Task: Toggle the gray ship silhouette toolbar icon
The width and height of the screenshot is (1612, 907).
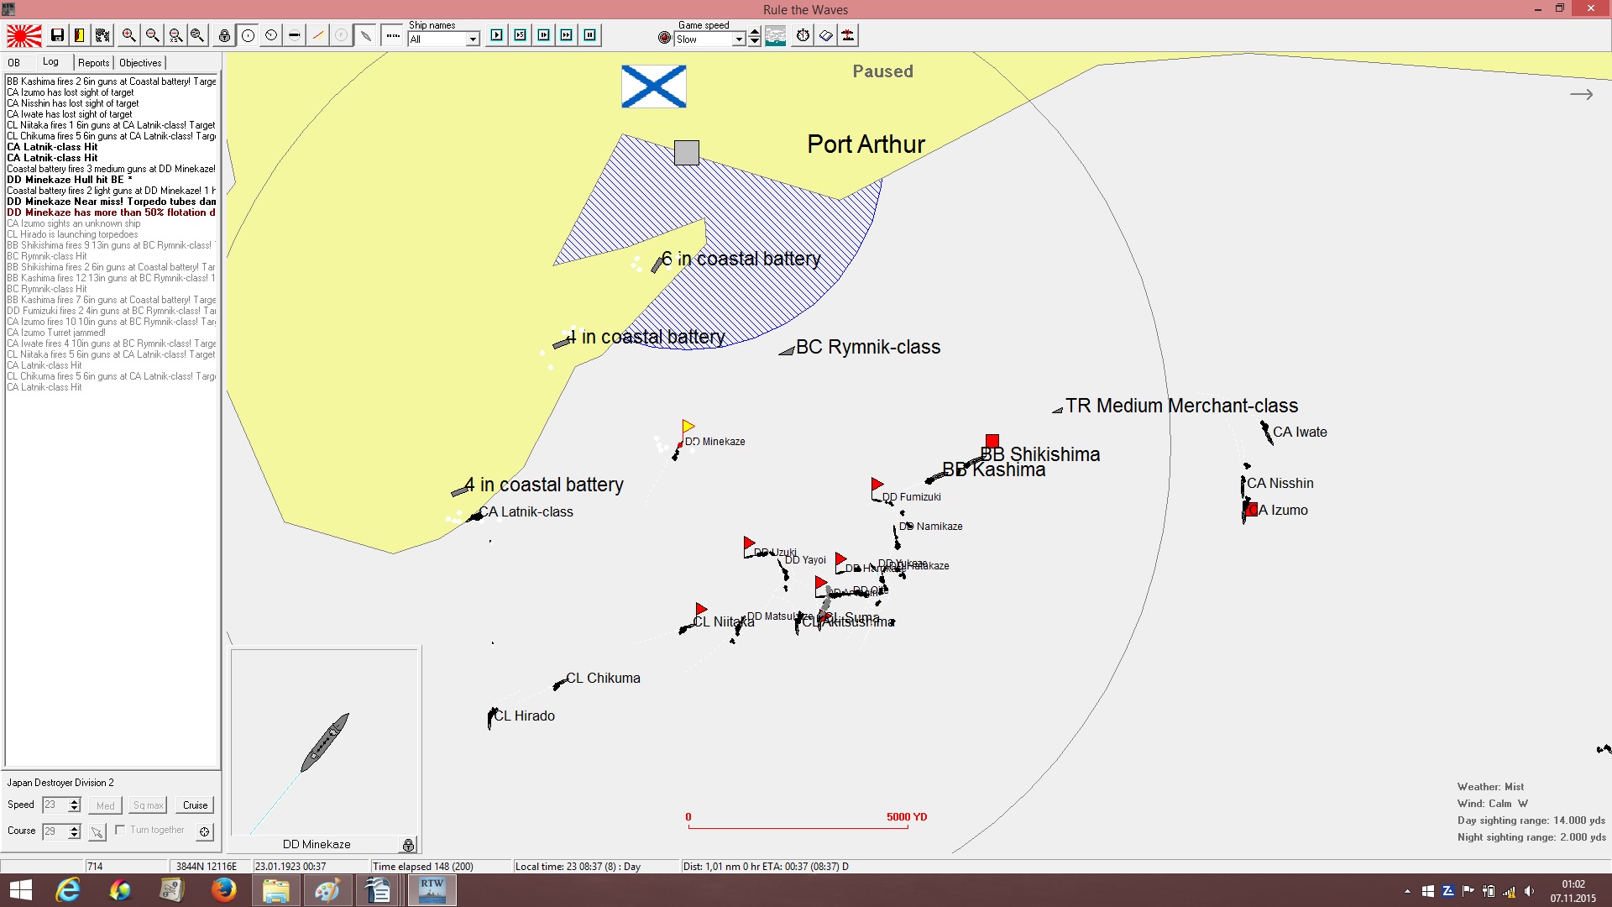Action: [x=365, y=35]
